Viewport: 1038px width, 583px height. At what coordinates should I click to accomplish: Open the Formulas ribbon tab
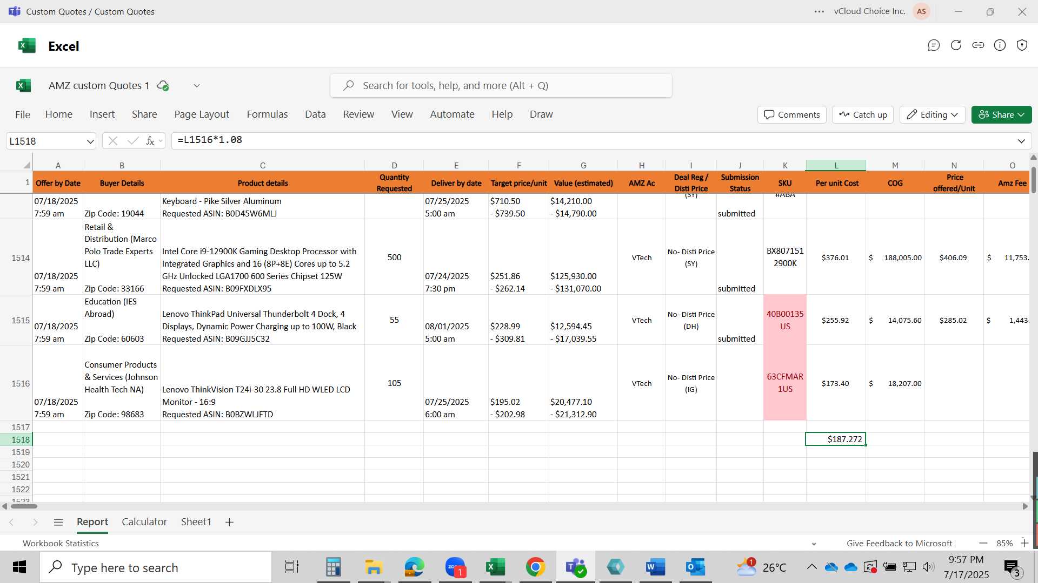pos(267,114)
